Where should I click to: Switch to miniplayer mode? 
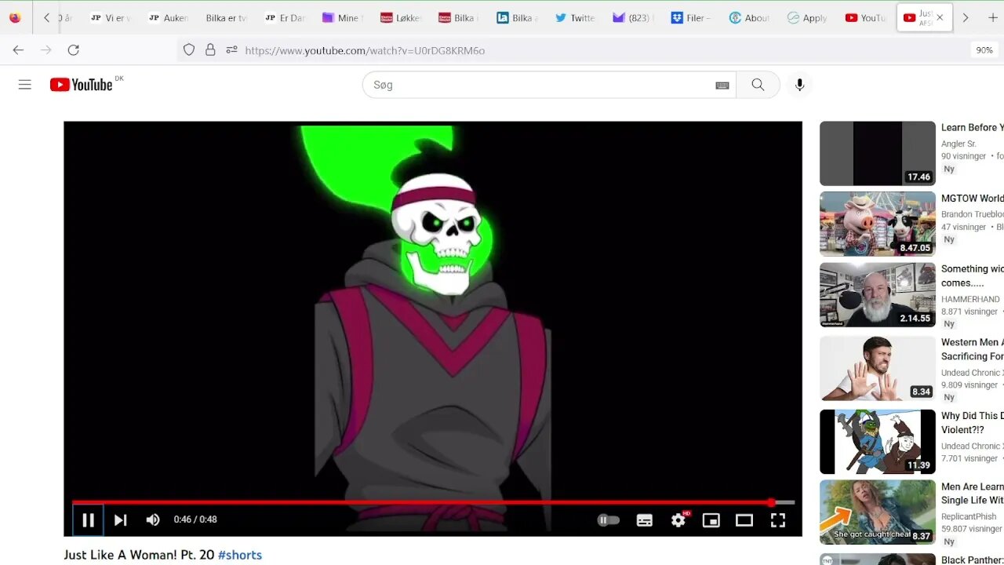(x=711, y=519)
